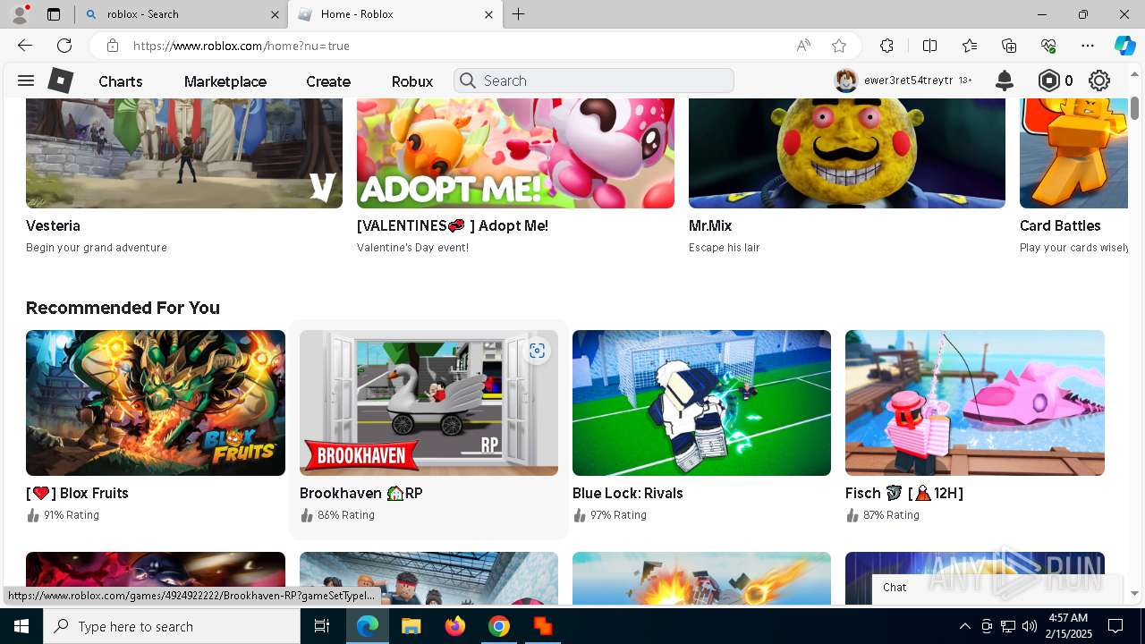Open the tab actions menu

[x=54, y=14]
